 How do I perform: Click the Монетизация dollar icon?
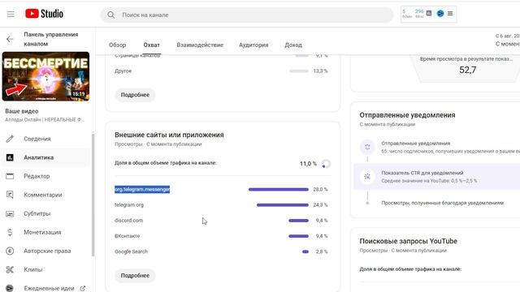tap(10, 232)
